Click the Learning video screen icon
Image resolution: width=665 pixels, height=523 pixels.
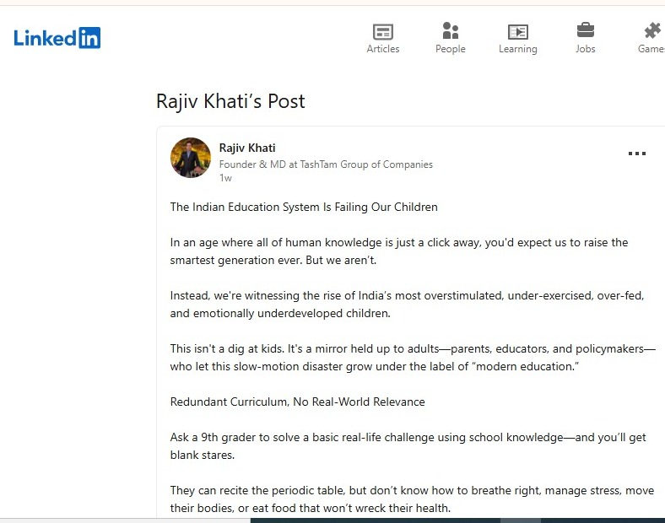pyautogui.click(x=517, y=31)
